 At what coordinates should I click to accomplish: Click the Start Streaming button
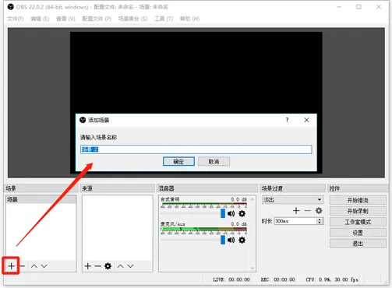pyautogui.click(x=358, y=200)
